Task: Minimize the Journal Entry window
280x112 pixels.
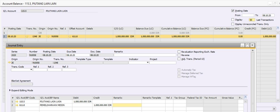Action: (x=243, y=45)
